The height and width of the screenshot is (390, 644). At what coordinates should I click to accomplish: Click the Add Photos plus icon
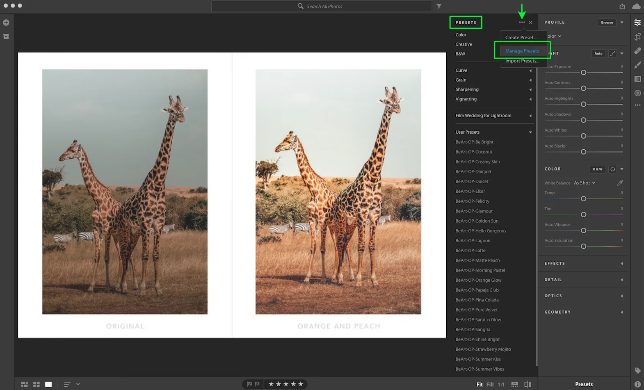(6, 23)
